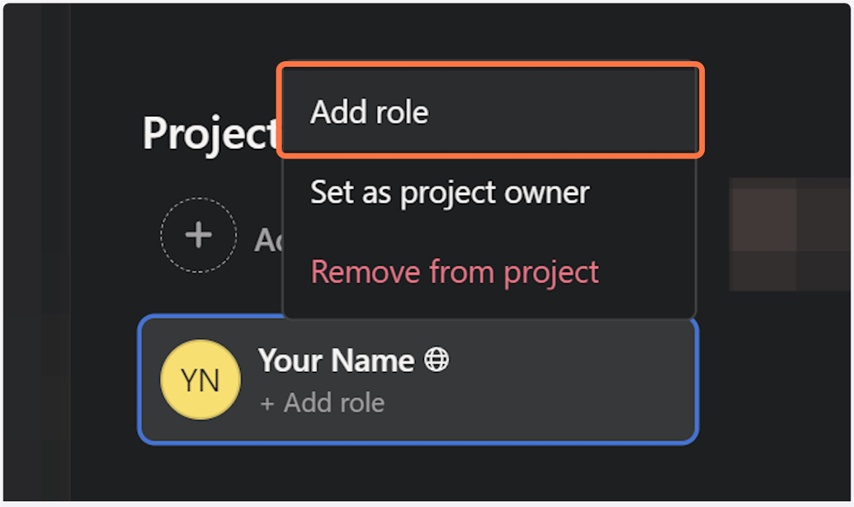The image size is (854, 507).
Task: Click the blue-outlined member row's right edge
Action: [x=685, y=381]
